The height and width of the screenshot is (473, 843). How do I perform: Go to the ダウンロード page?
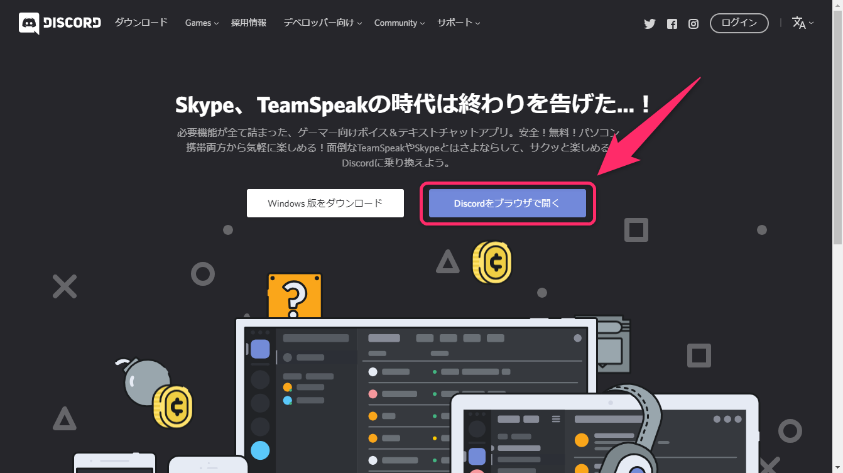pos(141,23)
